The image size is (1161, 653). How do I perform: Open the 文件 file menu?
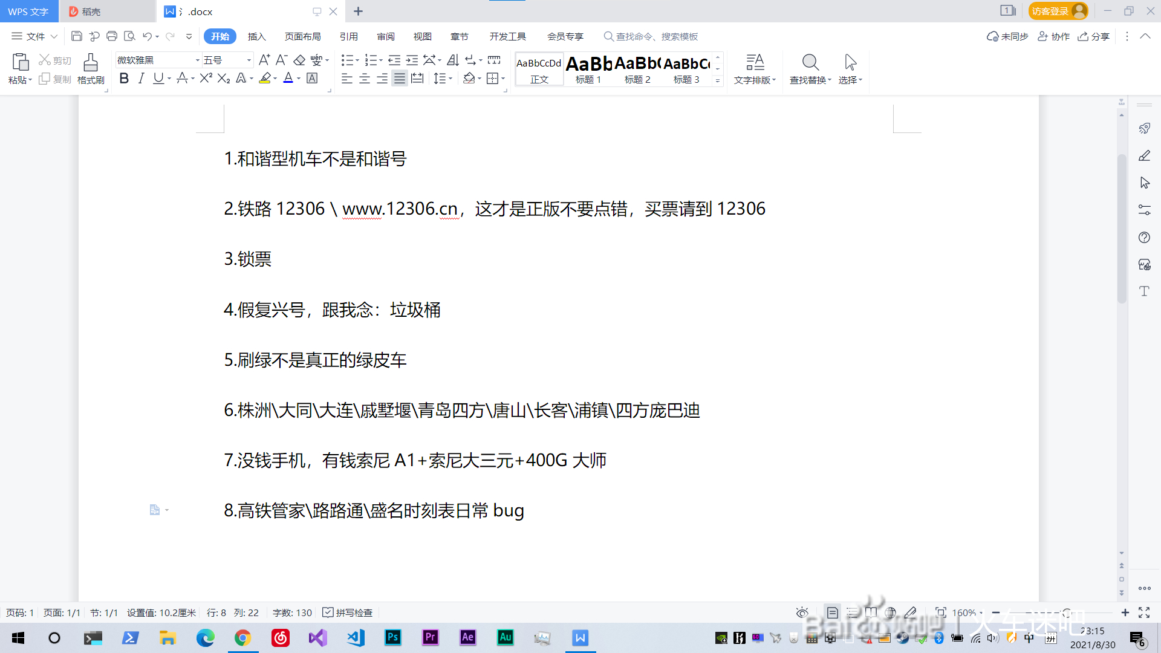coord(34,36)
